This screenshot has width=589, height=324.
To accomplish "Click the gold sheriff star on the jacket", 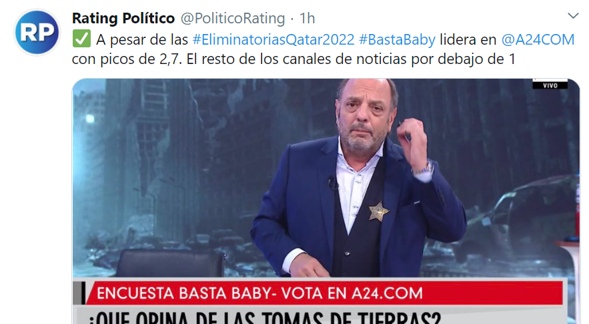I will (378, 211).
